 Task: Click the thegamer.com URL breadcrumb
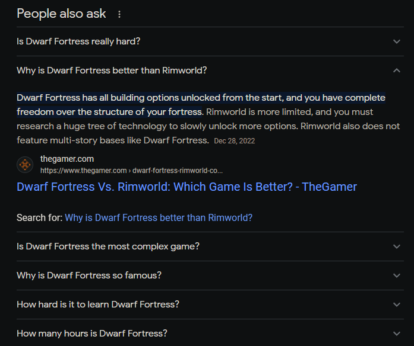click(131, 171)
